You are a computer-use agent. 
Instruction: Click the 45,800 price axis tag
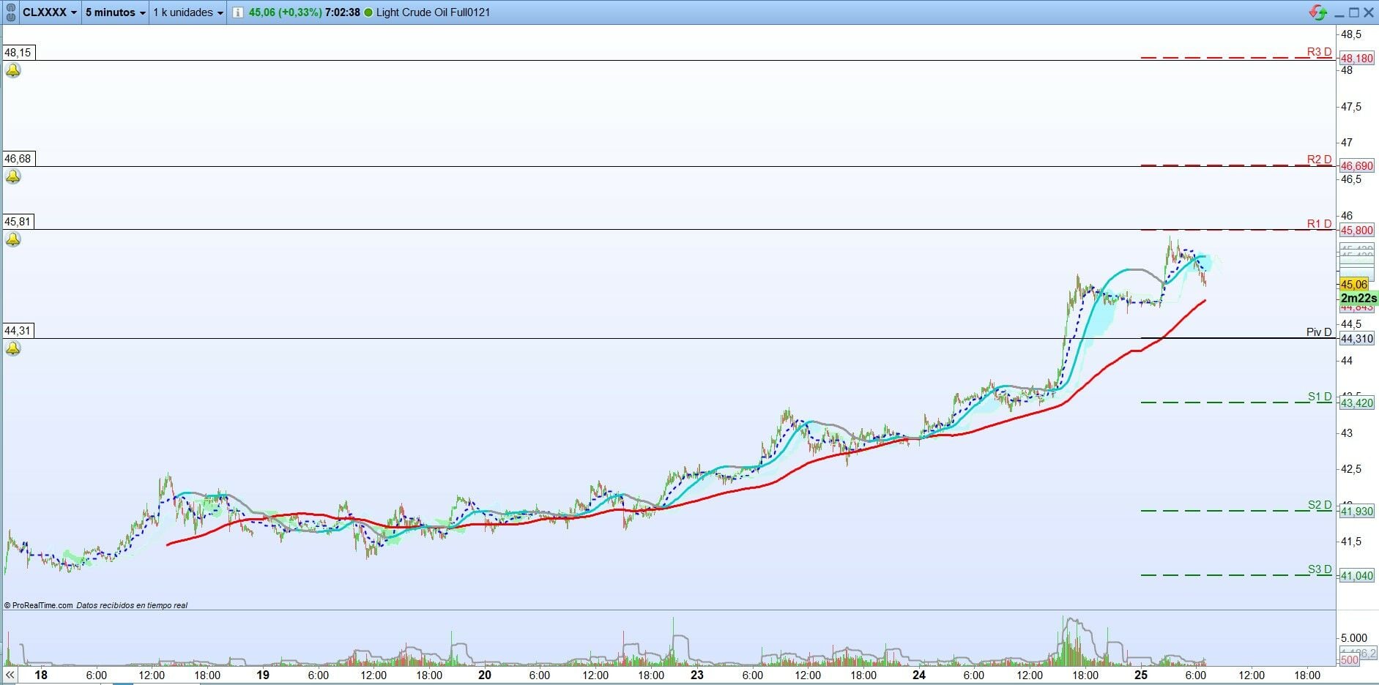coord(1357,231)
